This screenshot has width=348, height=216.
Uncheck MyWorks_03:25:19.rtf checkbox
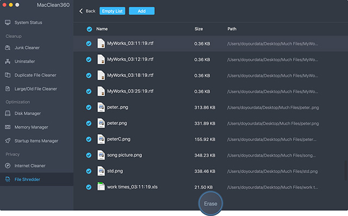tap(89, 92)
